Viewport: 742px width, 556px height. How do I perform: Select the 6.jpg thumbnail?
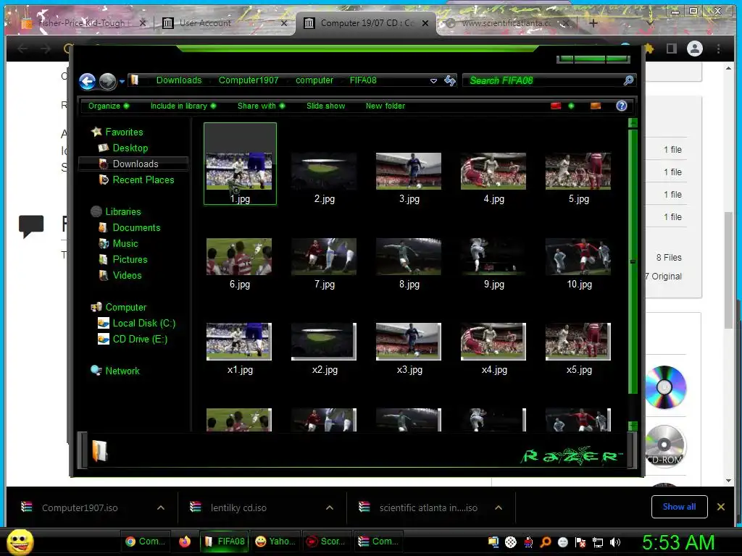click(x=239, y=257)
